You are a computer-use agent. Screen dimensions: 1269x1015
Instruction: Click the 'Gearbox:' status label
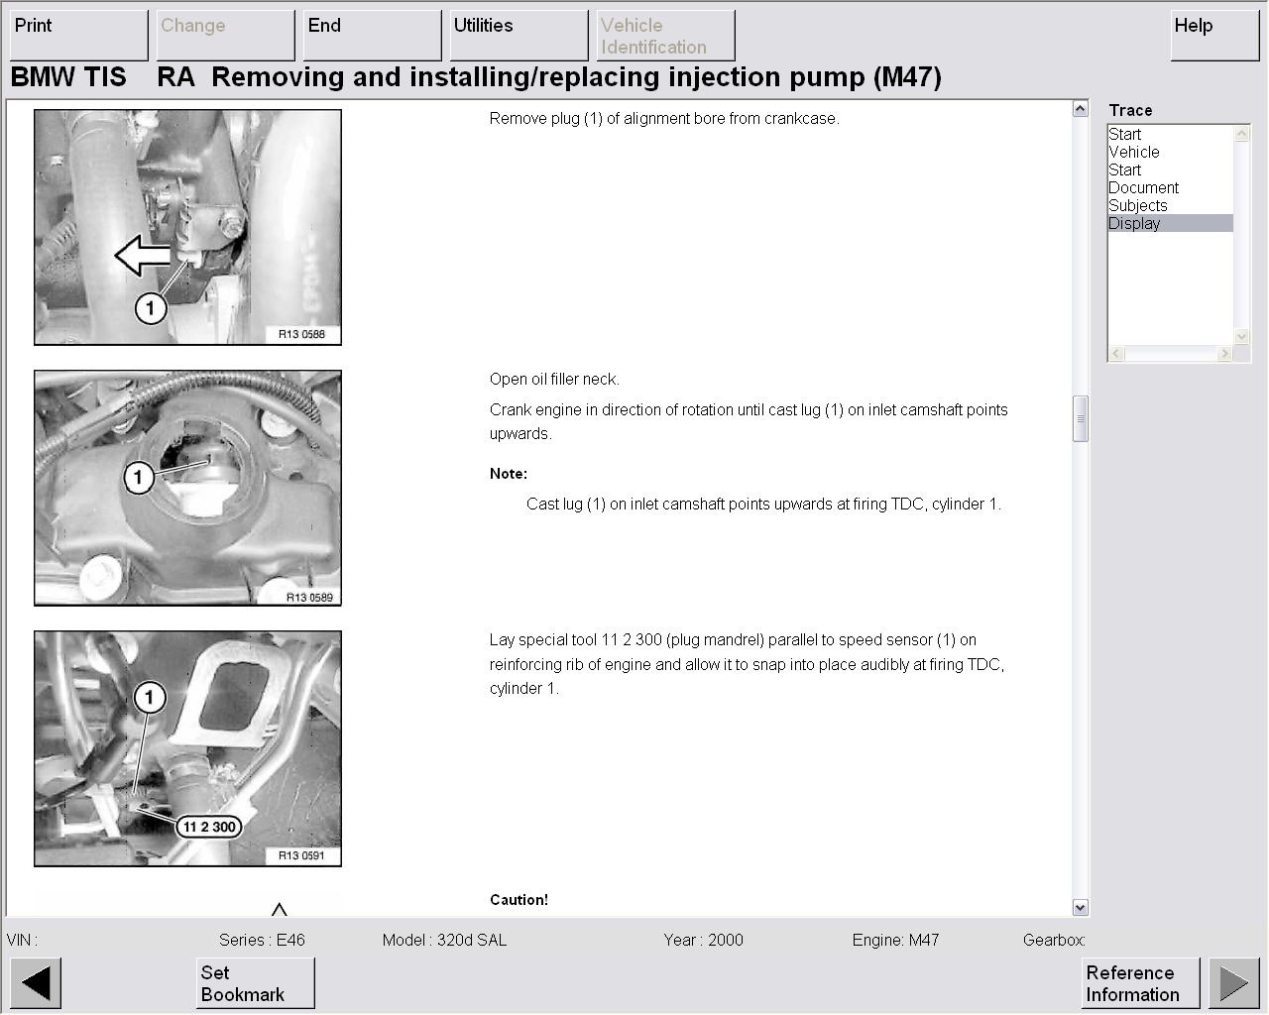pyautogui.click(x=1054, y=940)
